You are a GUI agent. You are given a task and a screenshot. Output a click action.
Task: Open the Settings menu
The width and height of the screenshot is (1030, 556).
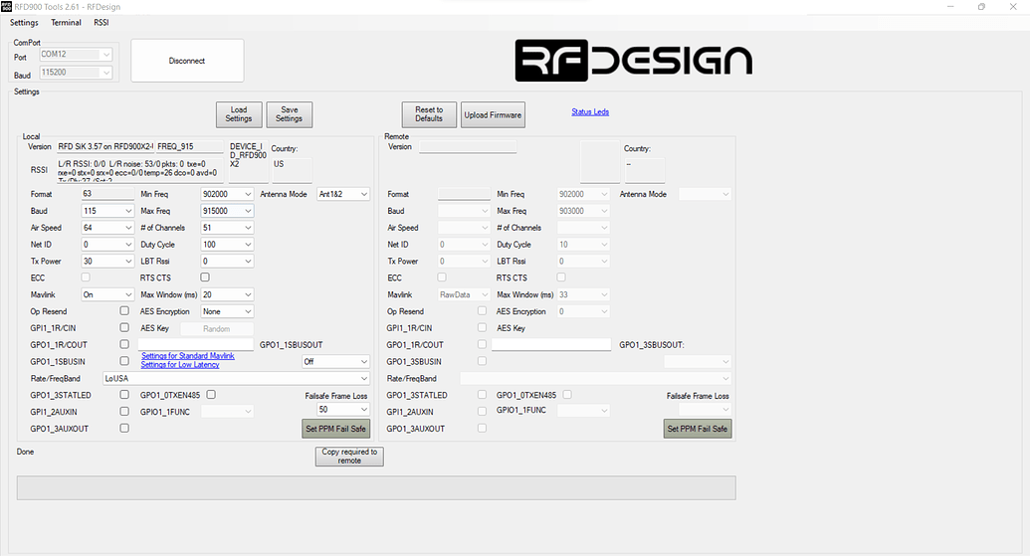point(24,22)
